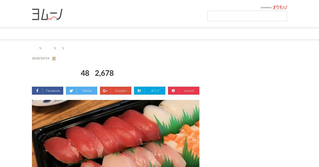Select the first breadcrumb corner marker
This screenshot has width=319, height=167.
tap(40, 49)
